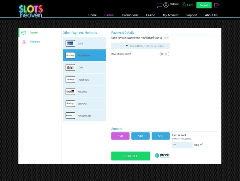Click the logout arrow icon

pyautogui.click(x=217, y=5)
